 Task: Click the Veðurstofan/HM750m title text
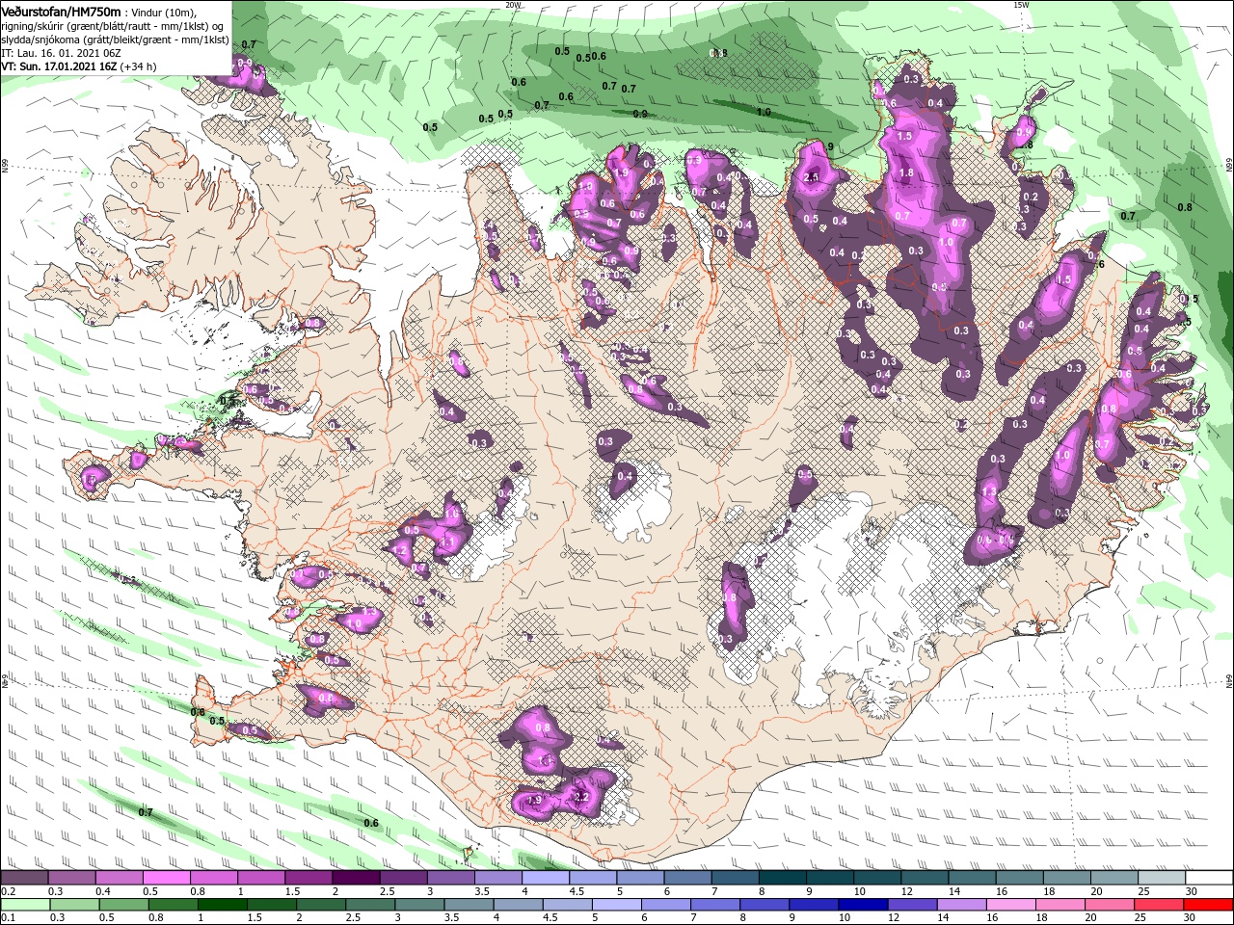(x=62, y=11)
